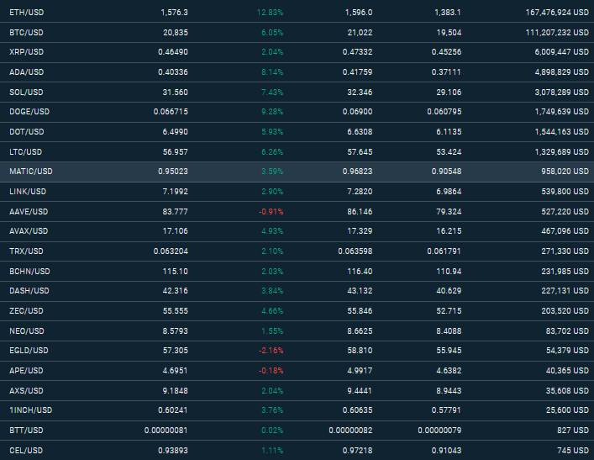Click BTT price 0.00000081
594x460 pixels.
pos(166,431)
